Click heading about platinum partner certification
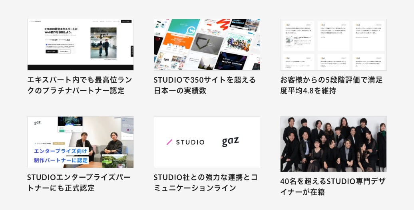This screenshot has height=210, width=414. pos(80,85)
